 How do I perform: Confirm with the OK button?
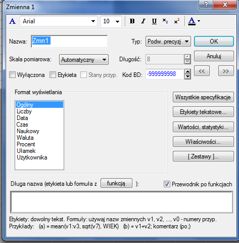(x=214, y=42)
